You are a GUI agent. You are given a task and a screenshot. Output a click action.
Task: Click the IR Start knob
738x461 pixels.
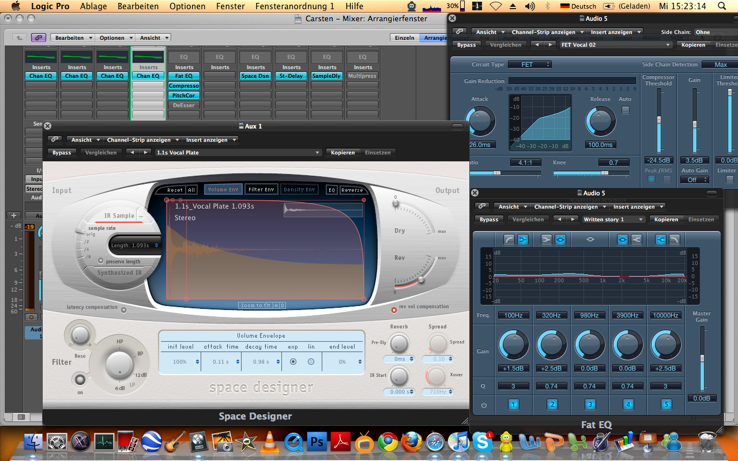(399, 376)
